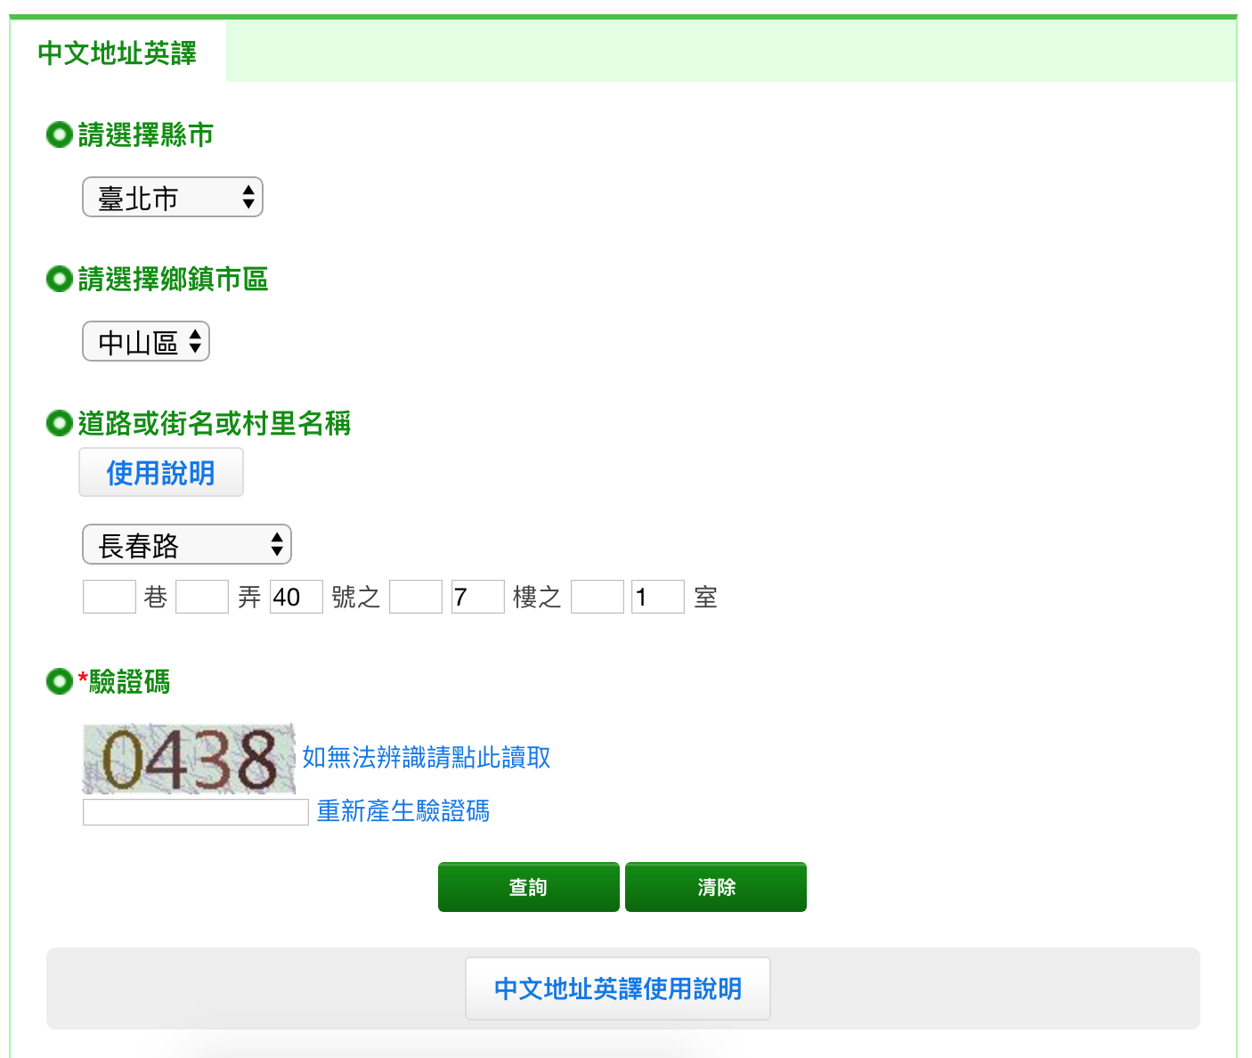
Task: Expand the 中山區 district dropdown
Action: click(145, 341)
